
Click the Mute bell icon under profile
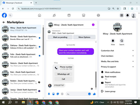(x=113, y=41)
